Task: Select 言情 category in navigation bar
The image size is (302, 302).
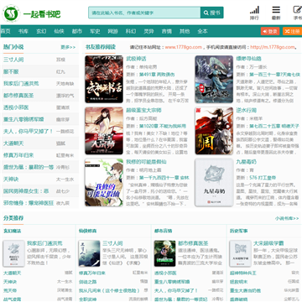Action: click(167, 31)
